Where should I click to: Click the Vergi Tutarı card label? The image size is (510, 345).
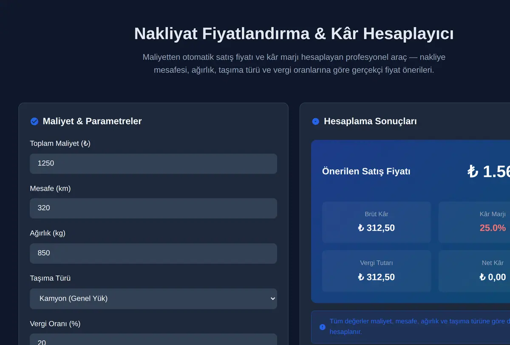[x=376, y=263]
